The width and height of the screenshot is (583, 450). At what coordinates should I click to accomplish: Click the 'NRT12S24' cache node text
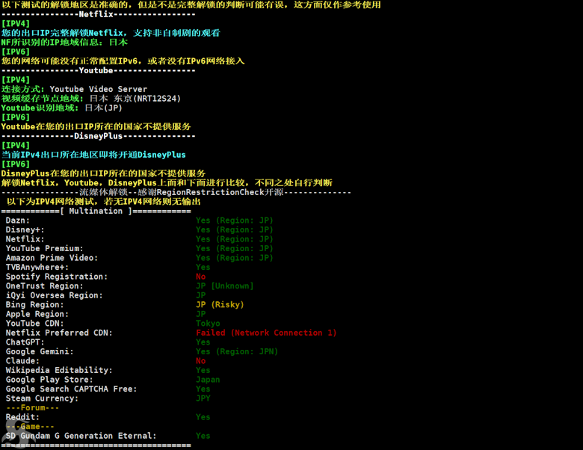tap(158, 99)
